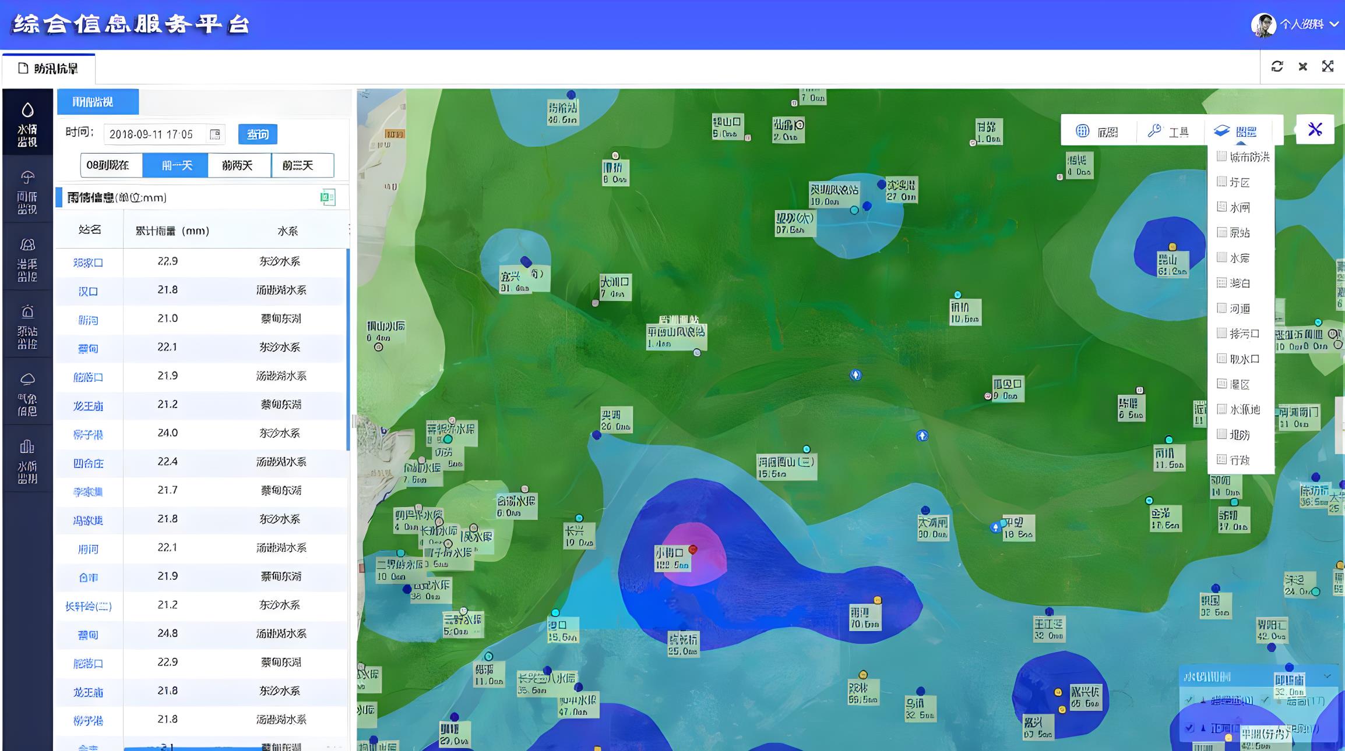This screenshot has width=1345, height=751.
Task: Click the fullscreen expand icon at top right
Action: coord(1328,66)
